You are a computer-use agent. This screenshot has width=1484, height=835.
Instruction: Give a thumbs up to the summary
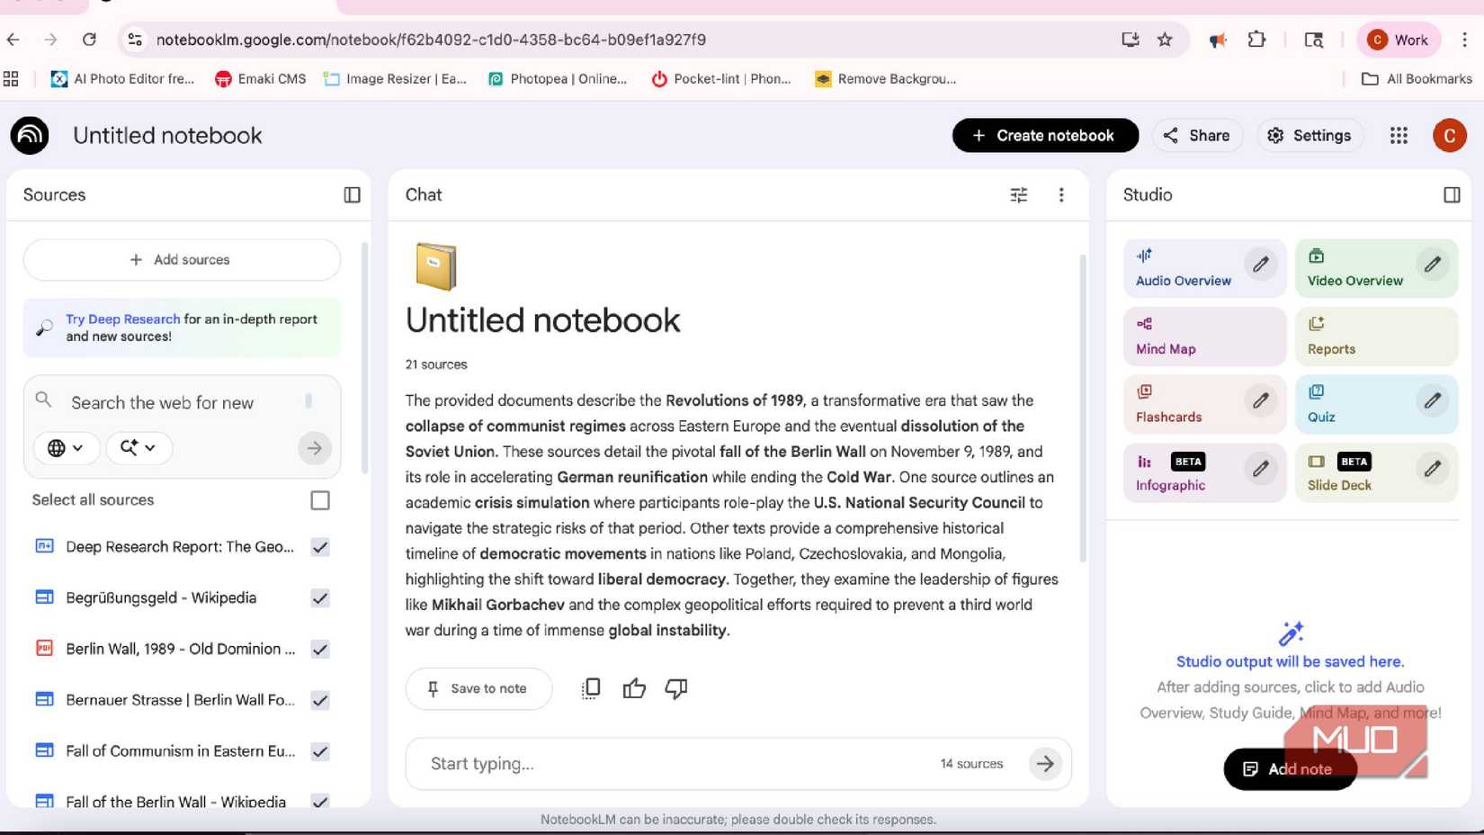click(634, 687)
